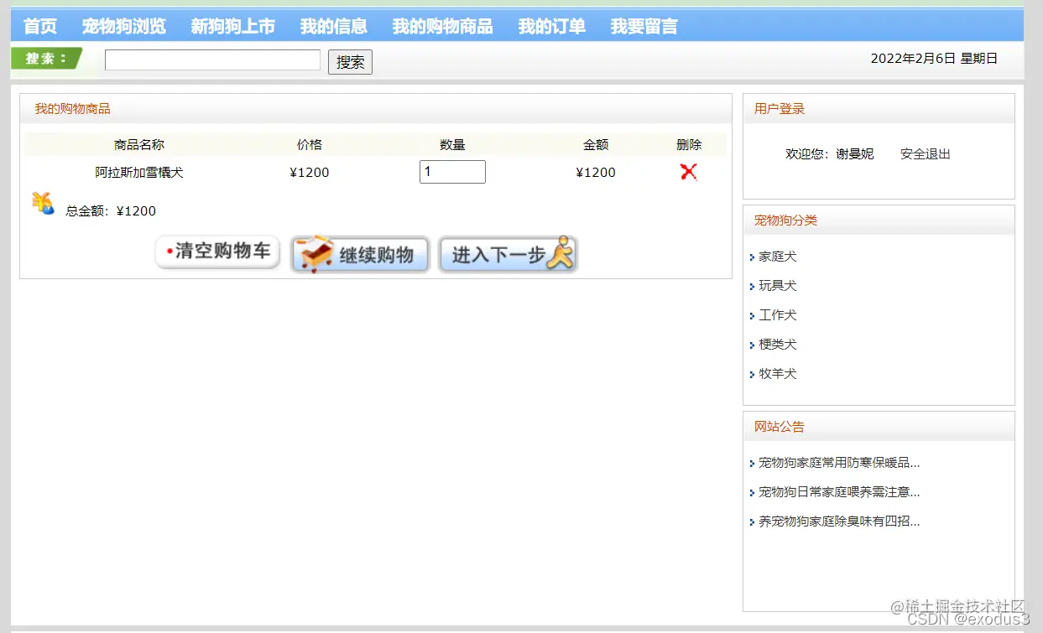Image resolution: width=1043 pixels, height=633 pixels.
Task: Click the arrow marker before 网站公告 first notice
Action: pyautogui.click(x=751, y=462)
